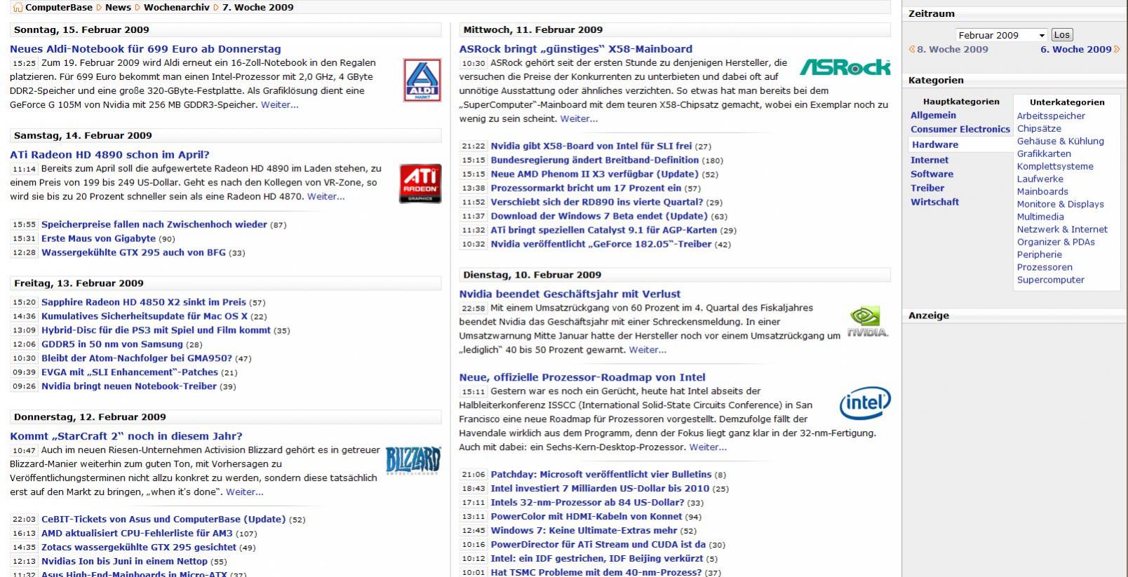Open the 8. Woche 2009 link
Image resolution: width=1128 pixels, height=577 pixels.
coord(953,49)
